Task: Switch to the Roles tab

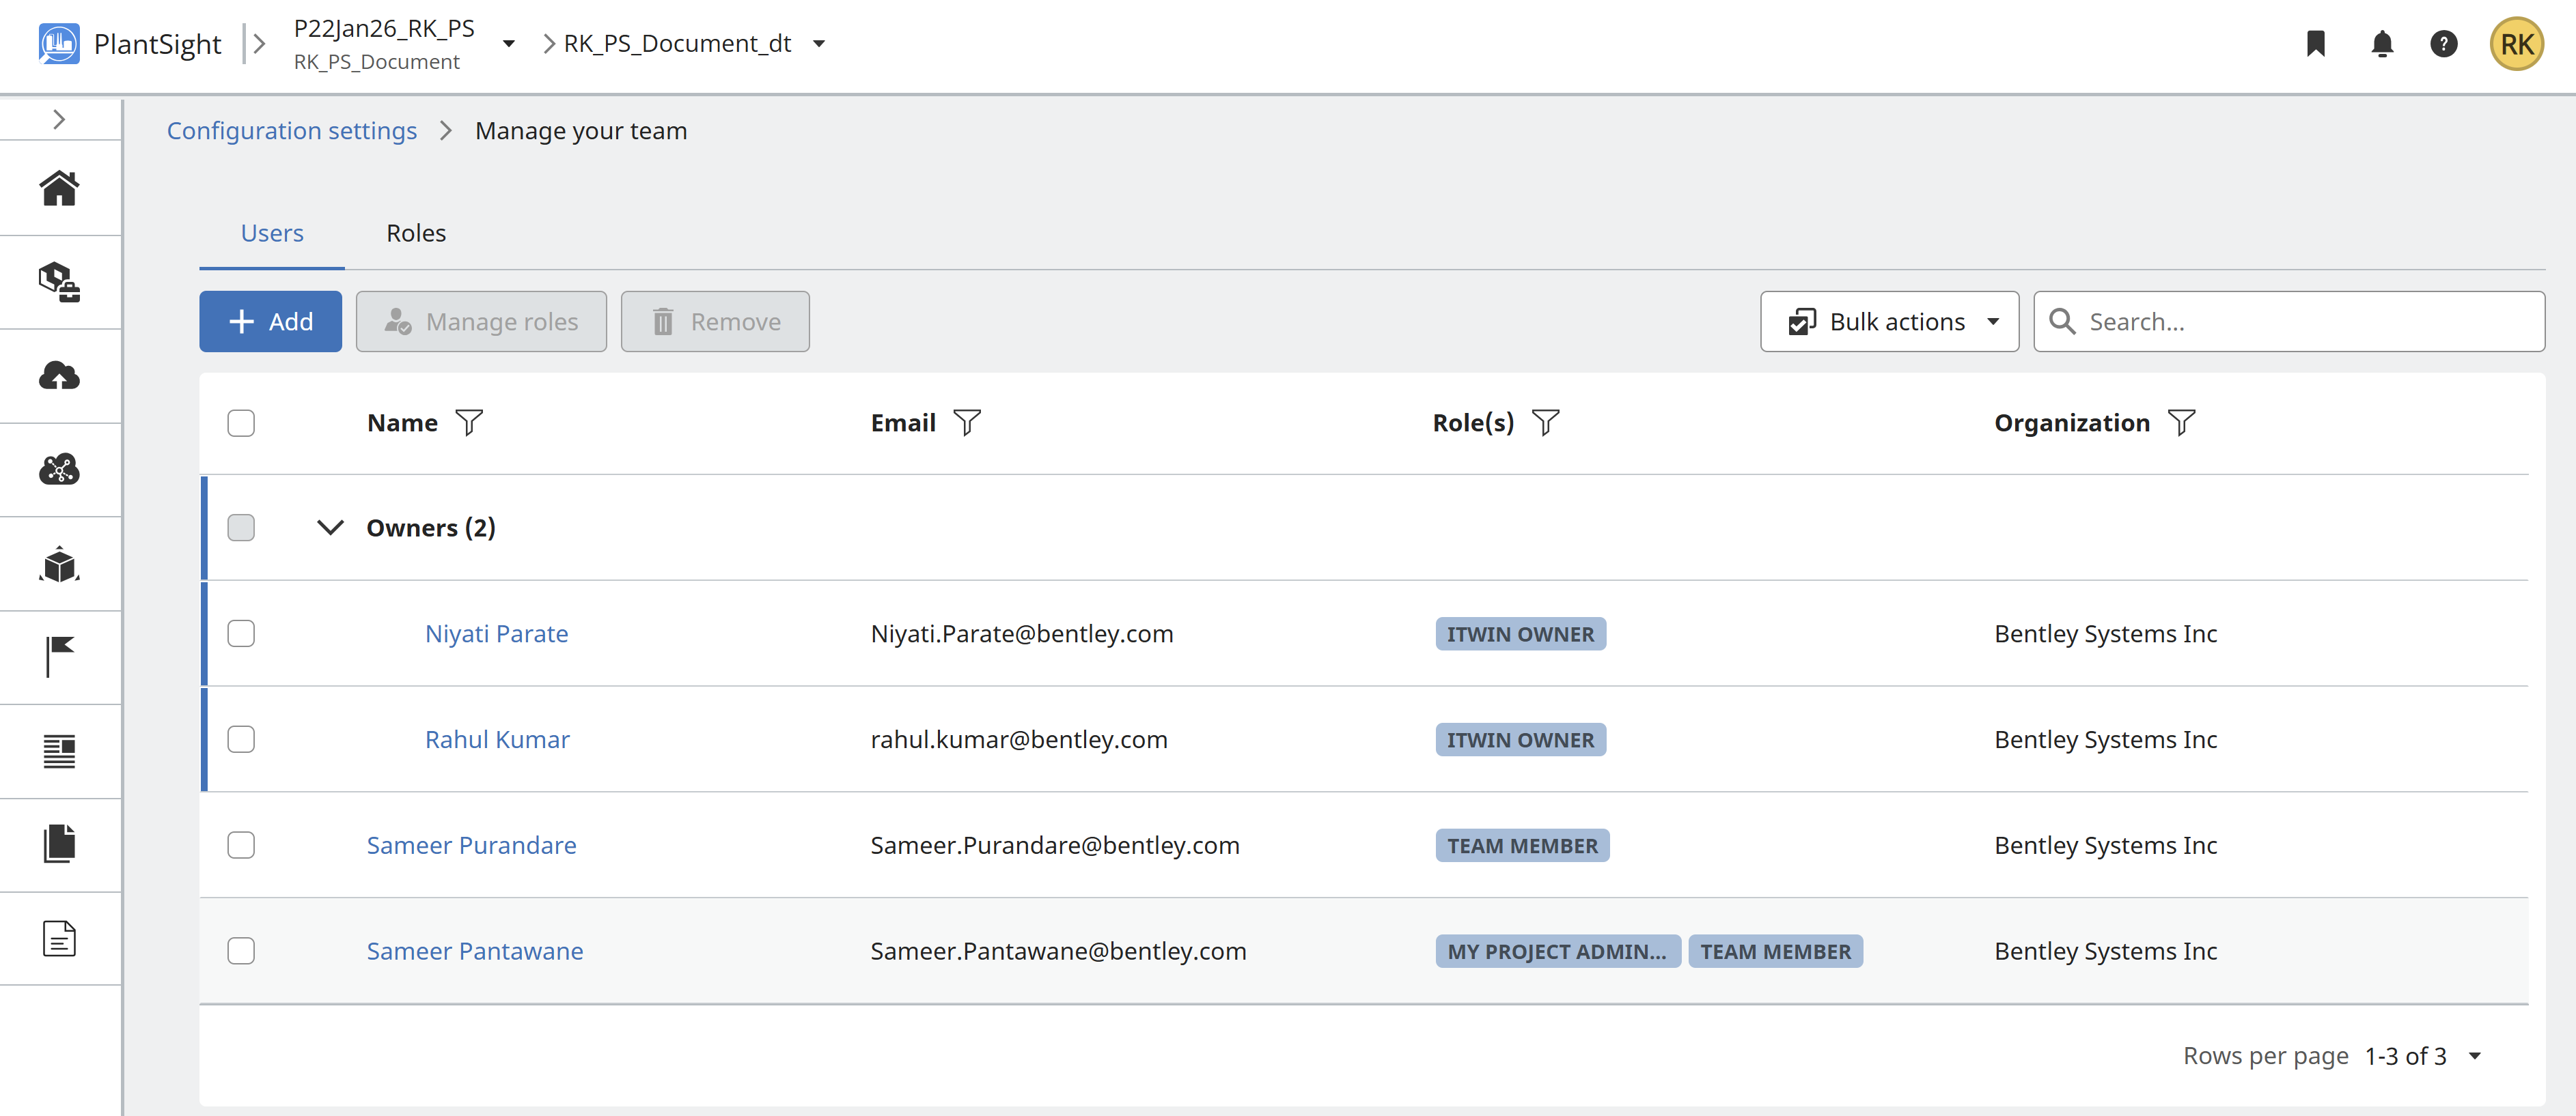Action: 416,233
